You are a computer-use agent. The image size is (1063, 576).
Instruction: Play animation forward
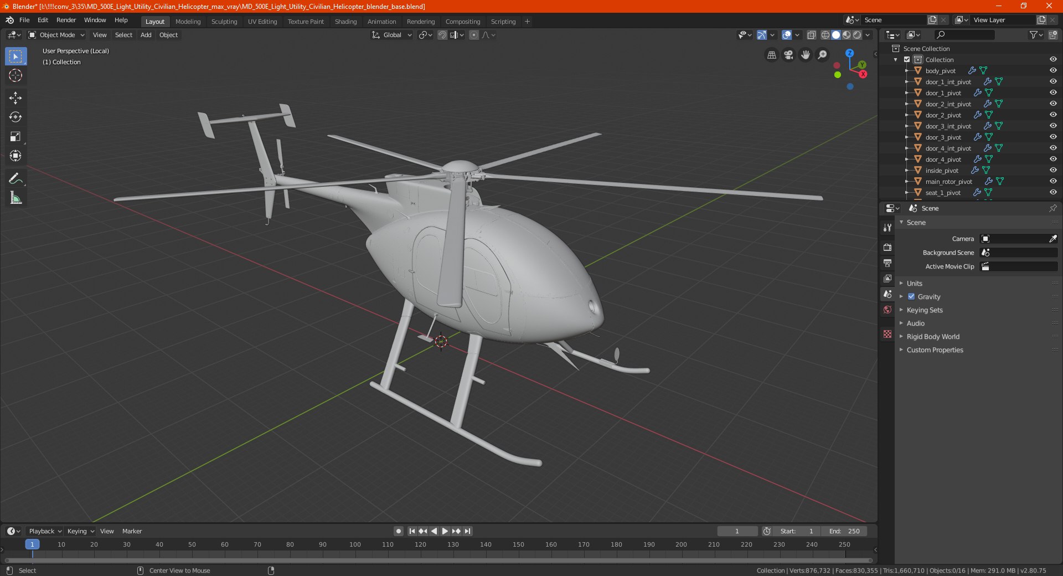click(x=445, y=531)
